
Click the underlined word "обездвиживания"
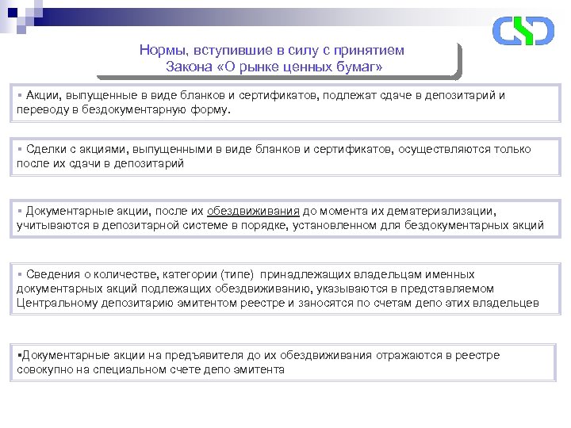pos(253,211)
